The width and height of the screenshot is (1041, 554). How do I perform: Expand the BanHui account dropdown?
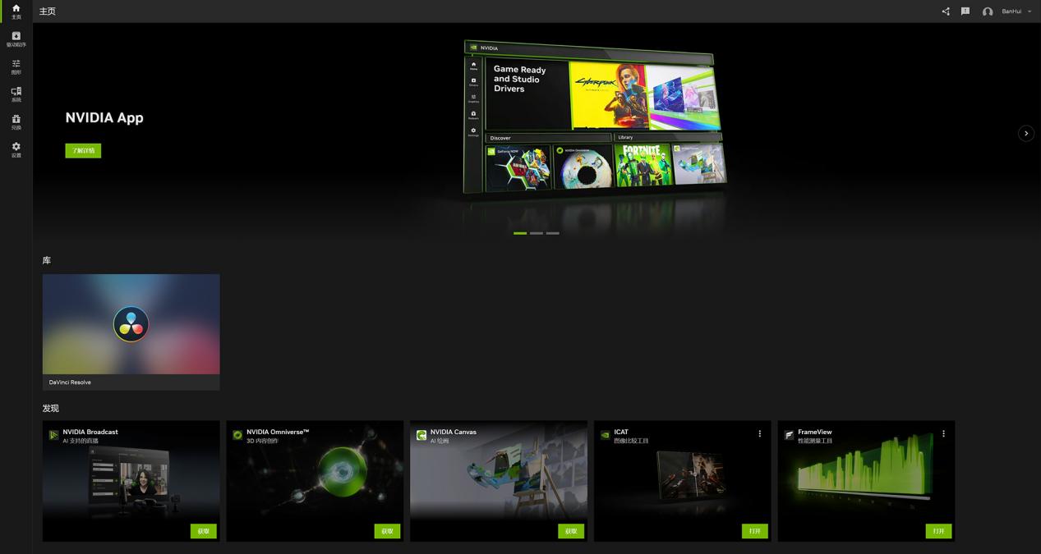1029,11
